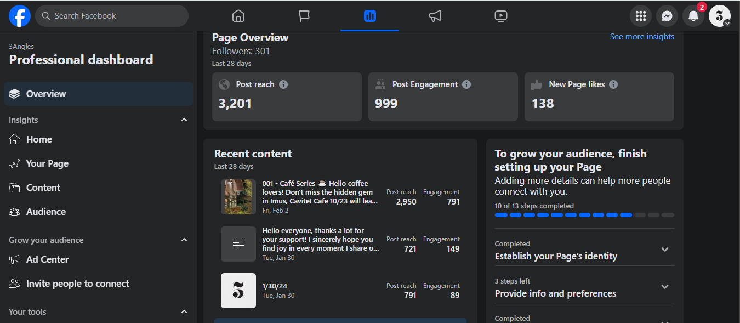Open the Café Series post thumbnail
Screen dimensions: 740x323
tap(238, 197)
